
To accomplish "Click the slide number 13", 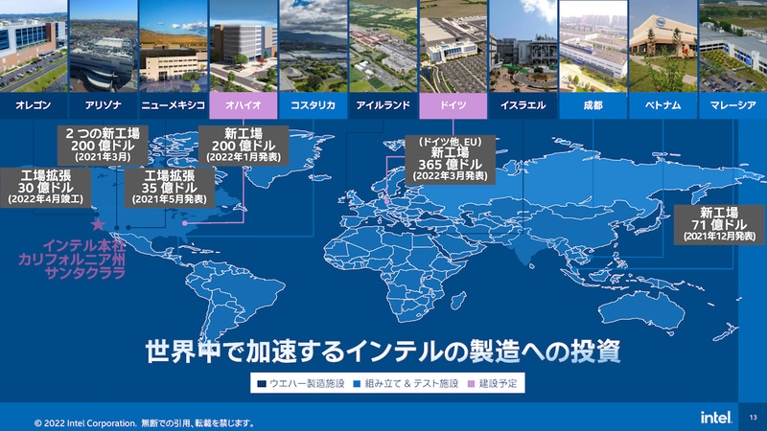I will pos(753,418).
